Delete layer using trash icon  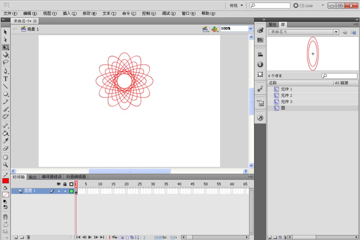click(x=28, y=237)
